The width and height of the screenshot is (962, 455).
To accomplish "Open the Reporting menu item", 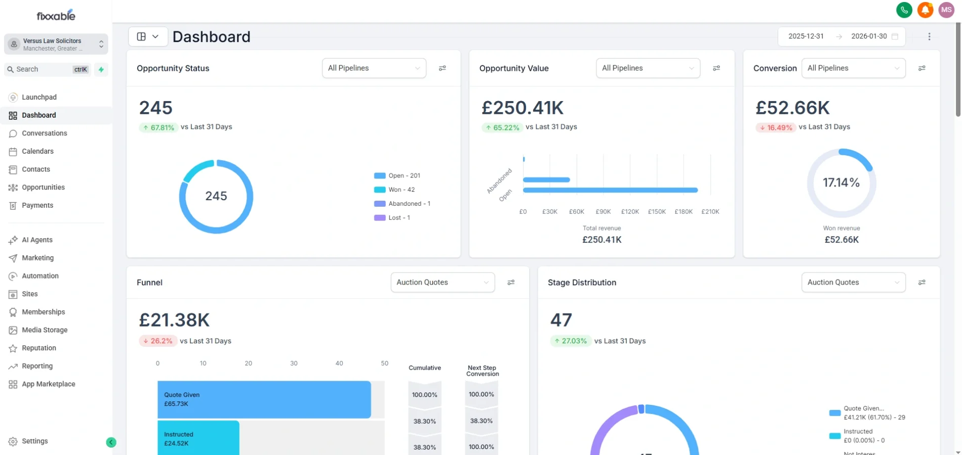I will 37,366.
